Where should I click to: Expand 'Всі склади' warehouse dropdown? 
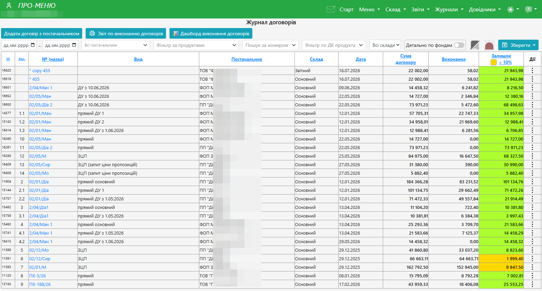[385, 45]
